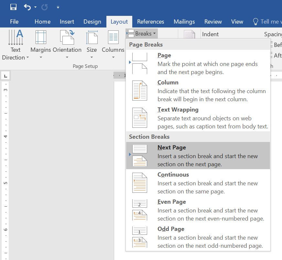Choose Continuous section break
The width and height of the screenshot is (282, 260).
pos(198,183)
